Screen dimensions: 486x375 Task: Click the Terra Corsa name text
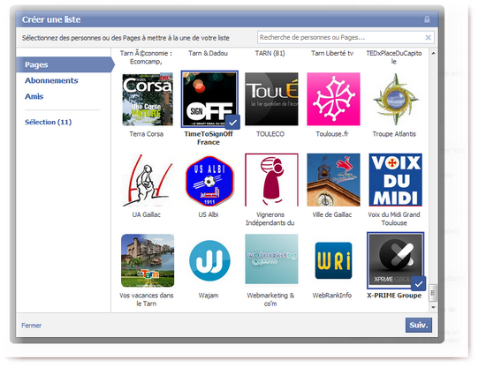coord(147,134)
